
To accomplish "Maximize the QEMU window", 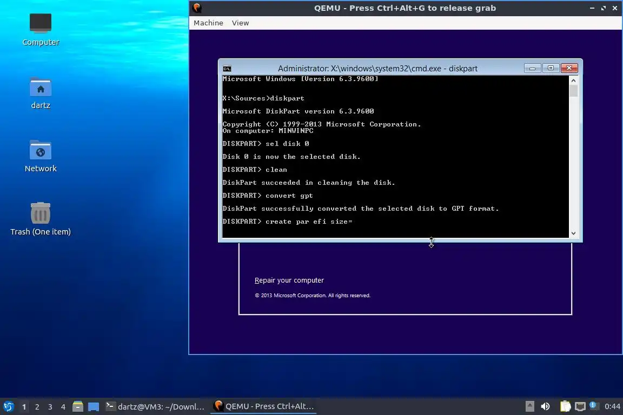I will click(x=604, y=8).
